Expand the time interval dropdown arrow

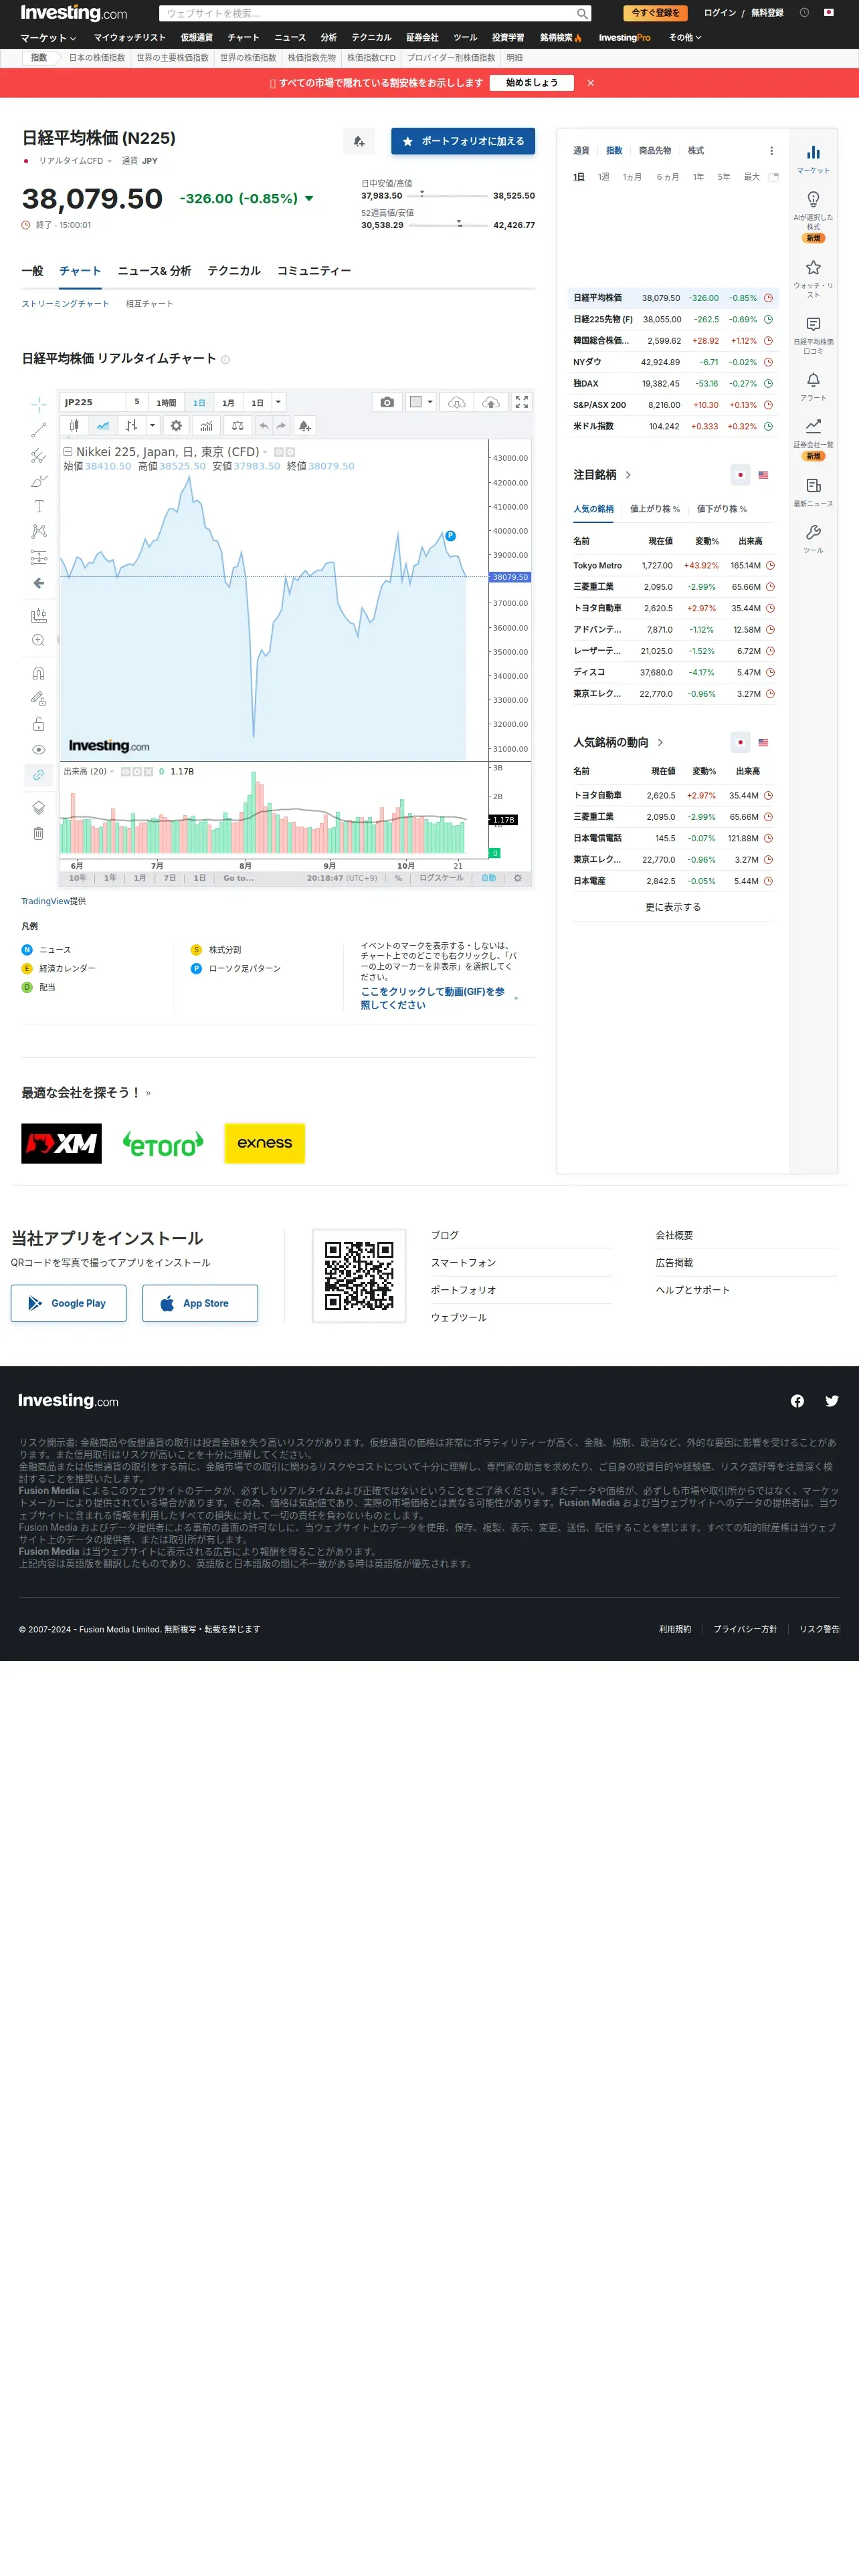pos(278,402)
